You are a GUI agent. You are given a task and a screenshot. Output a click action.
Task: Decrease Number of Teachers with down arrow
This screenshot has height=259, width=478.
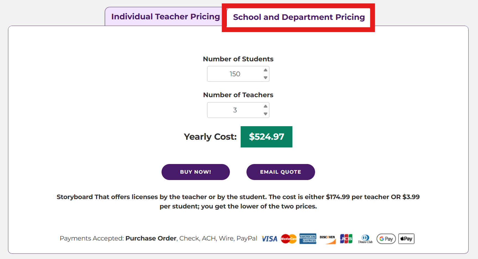coord(266,114)
